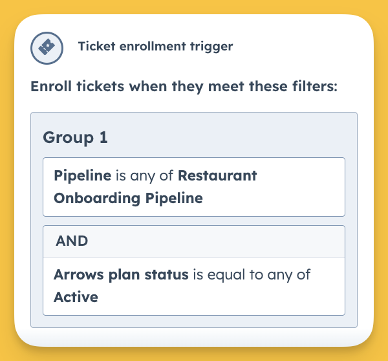Image resolution: width=388 pixels, height=361 pixels.
Task: Open the Arrows plan status filter card
Action: click(194, 286)
